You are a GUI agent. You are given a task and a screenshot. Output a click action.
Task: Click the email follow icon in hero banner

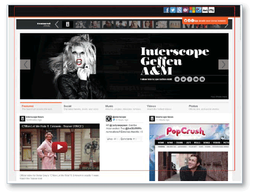(x=202, y=79)
